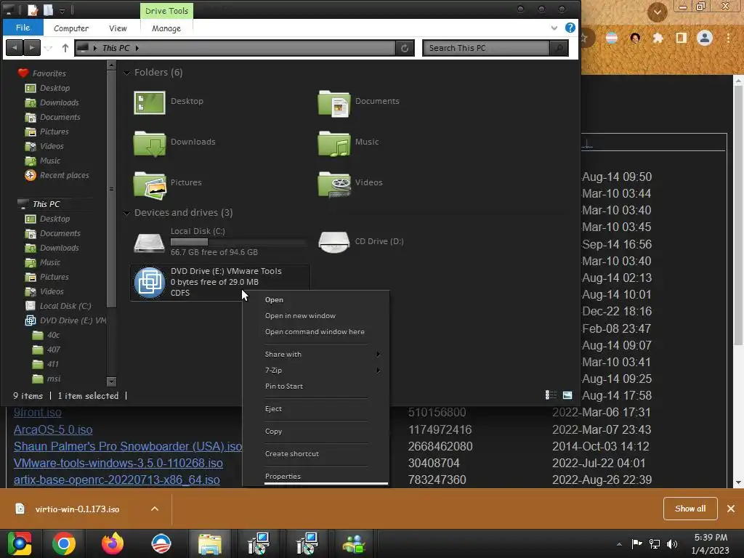
Task: Open the Music folder in the Folders group
Action: tap(334, 144)
